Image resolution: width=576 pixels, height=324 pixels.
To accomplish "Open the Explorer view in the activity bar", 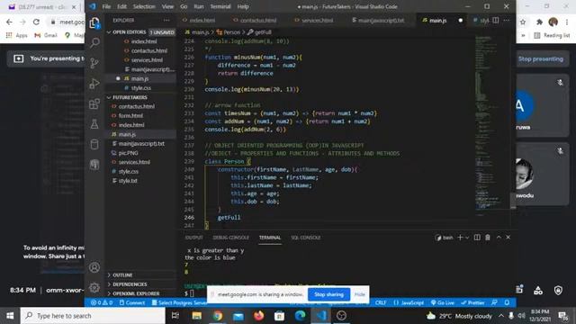I will tap(94, 23).
